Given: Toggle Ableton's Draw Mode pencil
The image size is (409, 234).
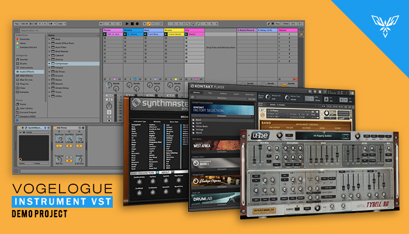Looking at the screenshot, I should pyautogui.click(x=269, y=24).
